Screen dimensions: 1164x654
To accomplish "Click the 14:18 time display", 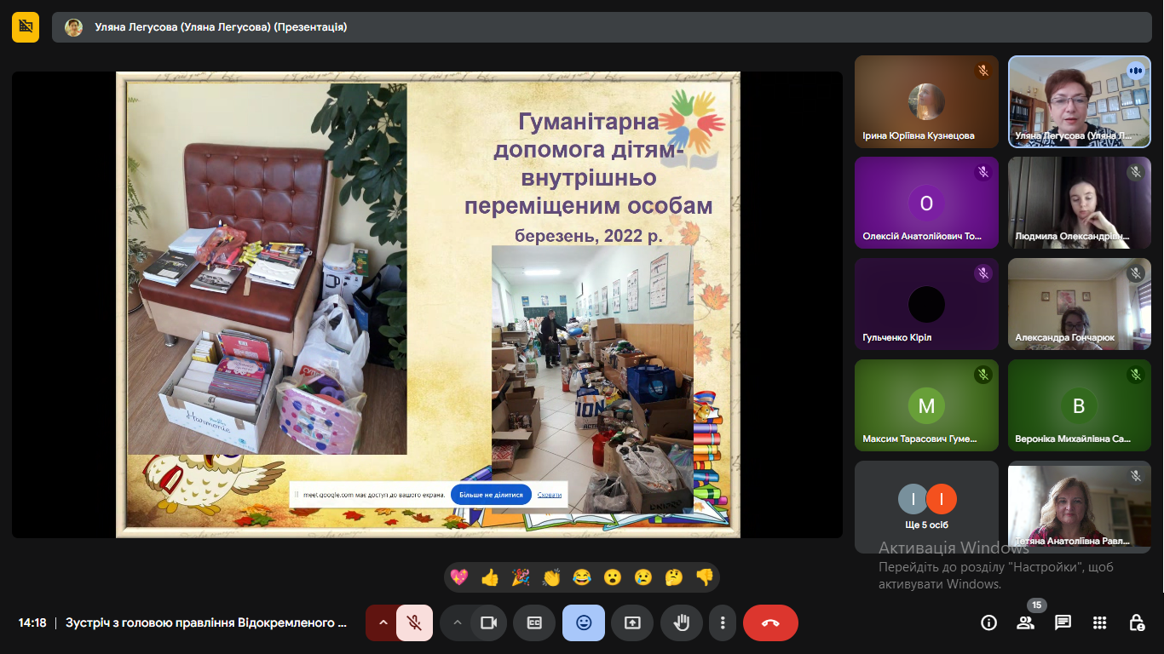I will 32,622.
